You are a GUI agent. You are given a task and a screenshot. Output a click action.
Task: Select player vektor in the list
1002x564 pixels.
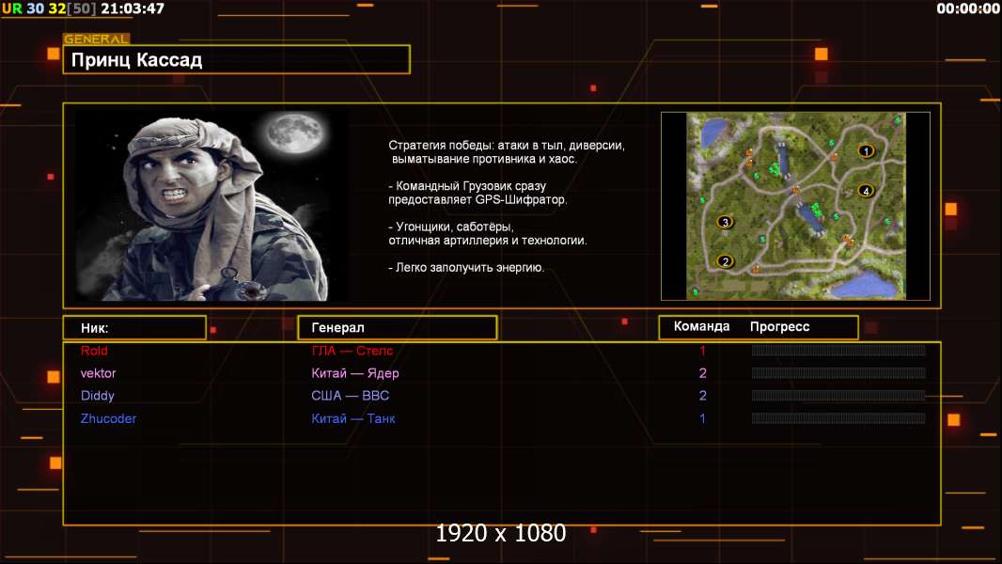click(x=98, y=373)
